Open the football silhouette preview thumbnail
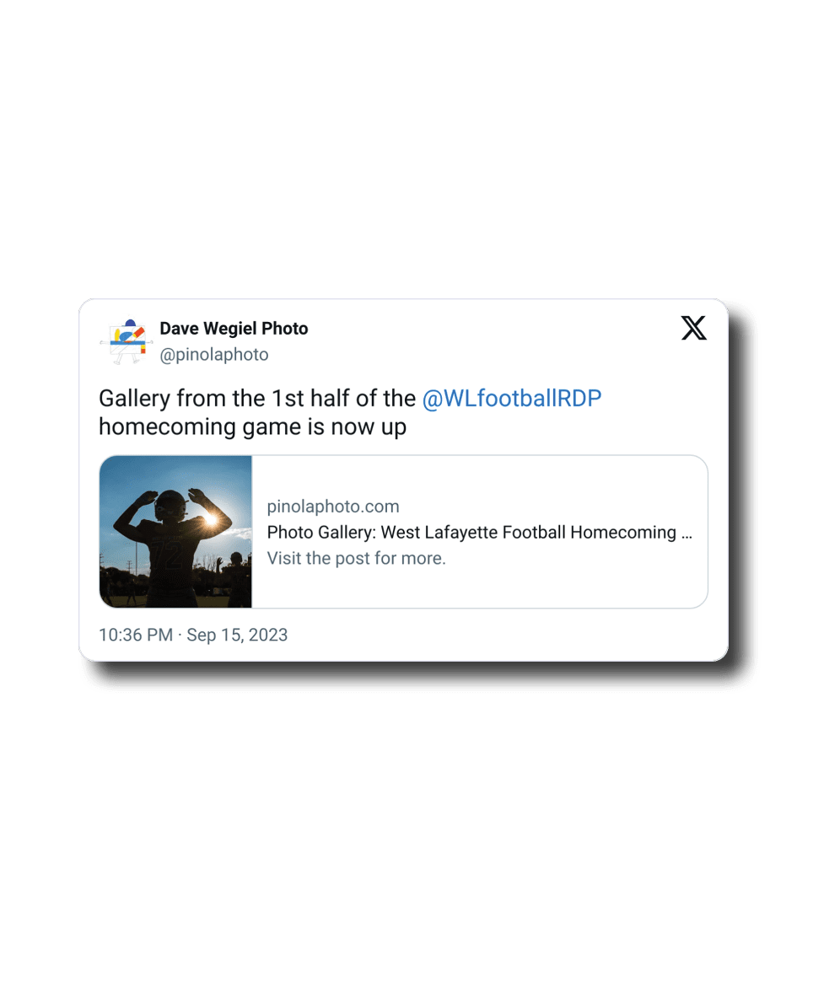 click(x=175, y=531)
